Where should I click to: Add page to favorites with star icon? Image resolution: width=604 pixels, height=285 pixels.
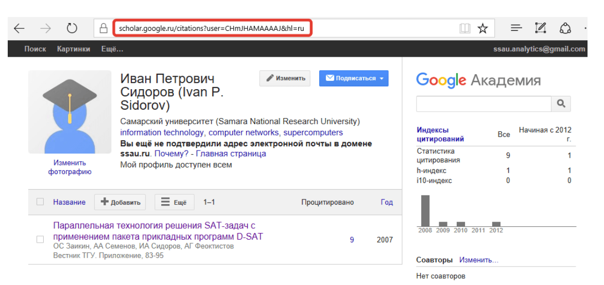482,28
